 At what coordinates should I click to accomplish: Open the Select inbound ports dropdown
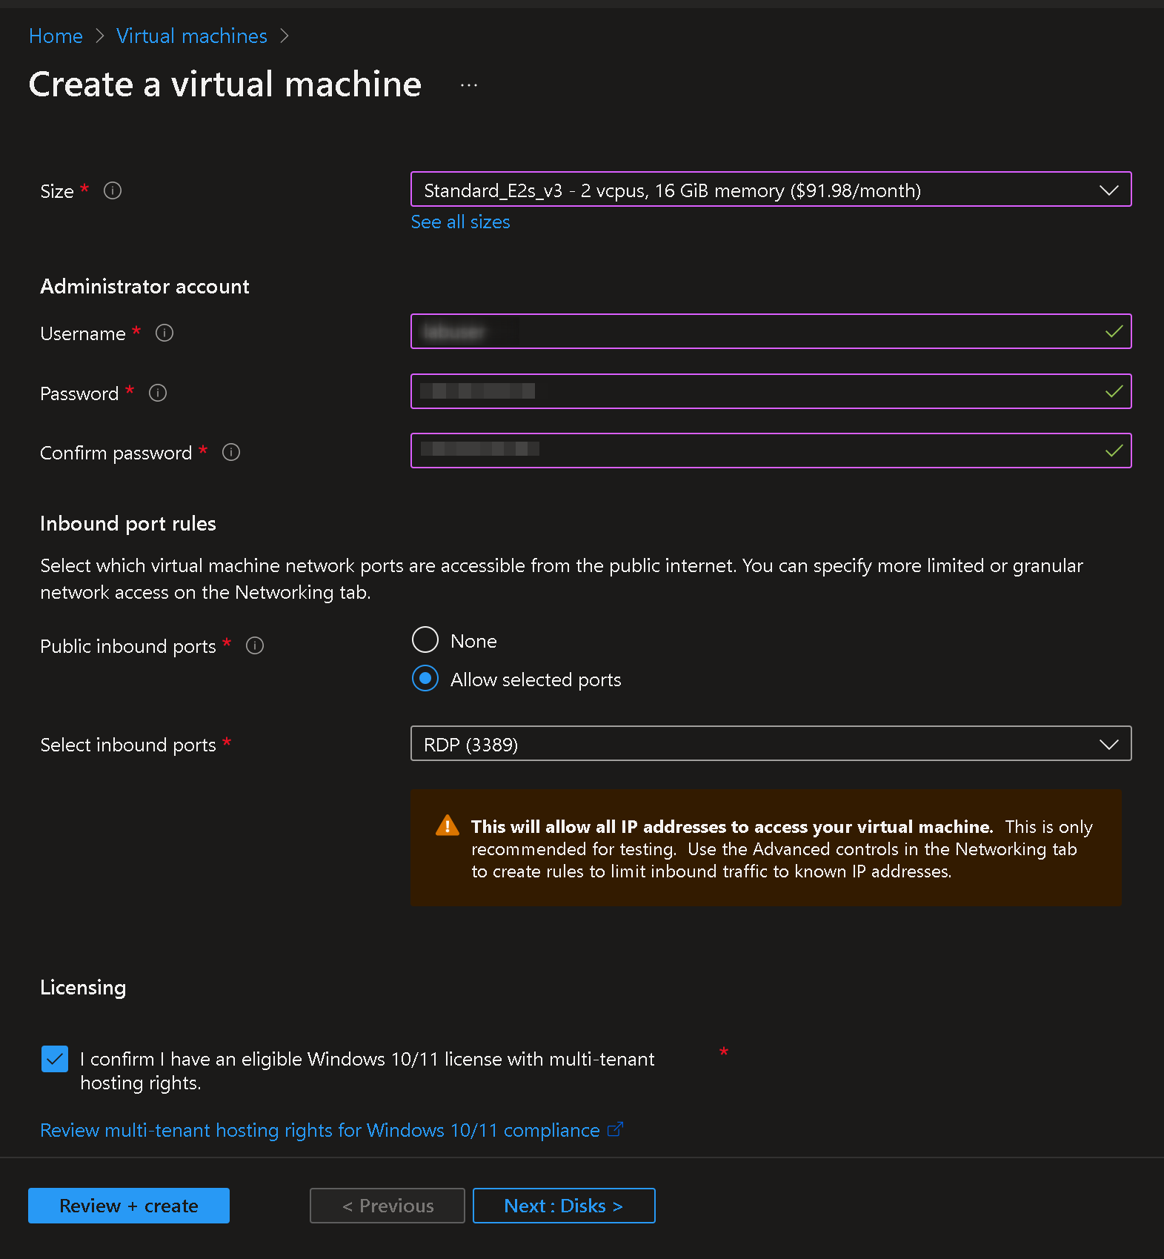(771, 743)
